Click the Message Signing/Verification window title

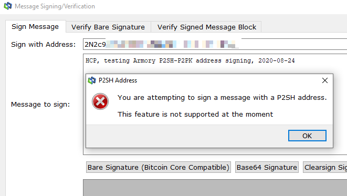click(x=55, y=6)
